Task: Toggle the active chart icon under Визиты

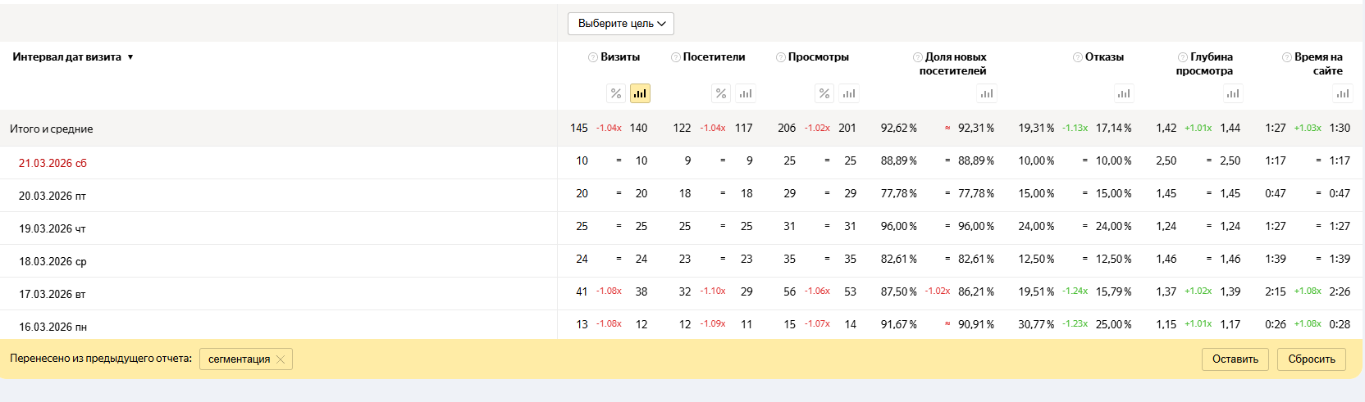Action: (640, 93)
